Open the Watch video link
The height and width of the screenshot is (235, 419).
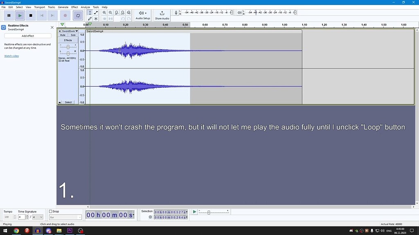11,56
